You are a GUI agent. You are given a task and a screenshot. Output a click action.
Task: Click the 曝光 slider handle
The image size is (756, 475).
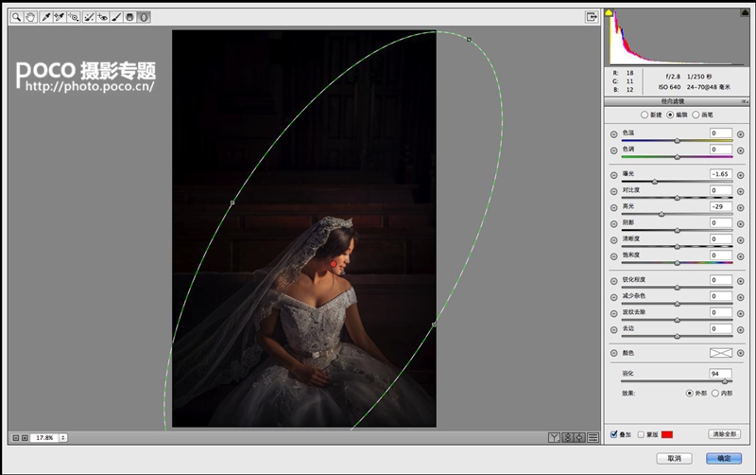[655, 182]
